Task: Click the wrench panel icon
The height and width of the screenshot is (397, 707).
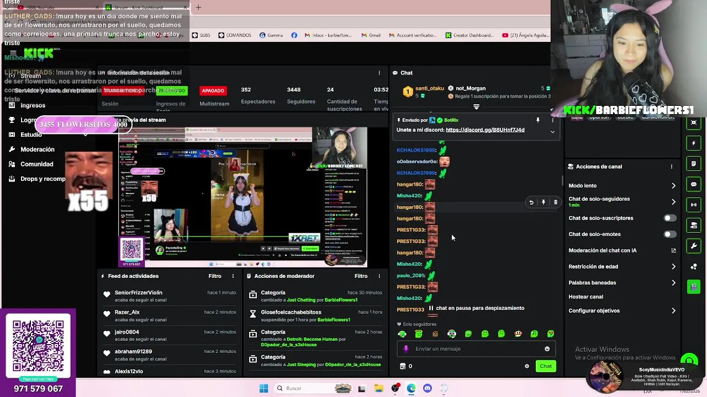Action: point(694,246)
